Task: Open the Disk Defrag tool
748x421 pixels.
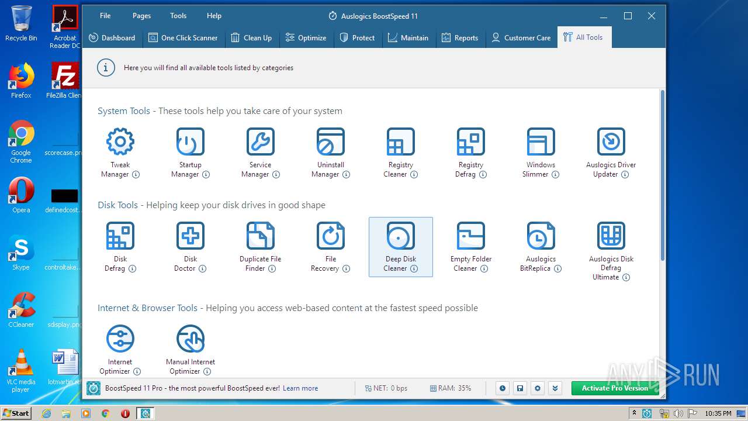Action: (120, 247)
